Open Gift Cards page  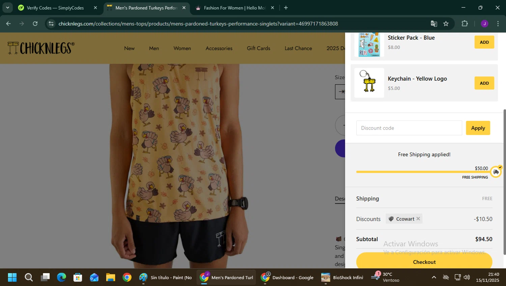[258, 48]
